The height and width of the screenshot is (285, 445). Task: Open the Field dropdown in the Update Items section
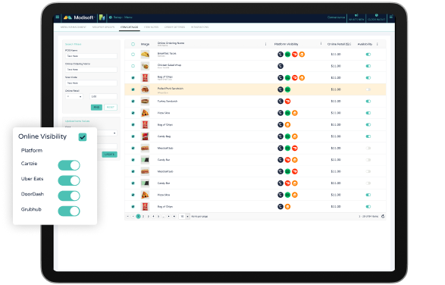point(108,133)
